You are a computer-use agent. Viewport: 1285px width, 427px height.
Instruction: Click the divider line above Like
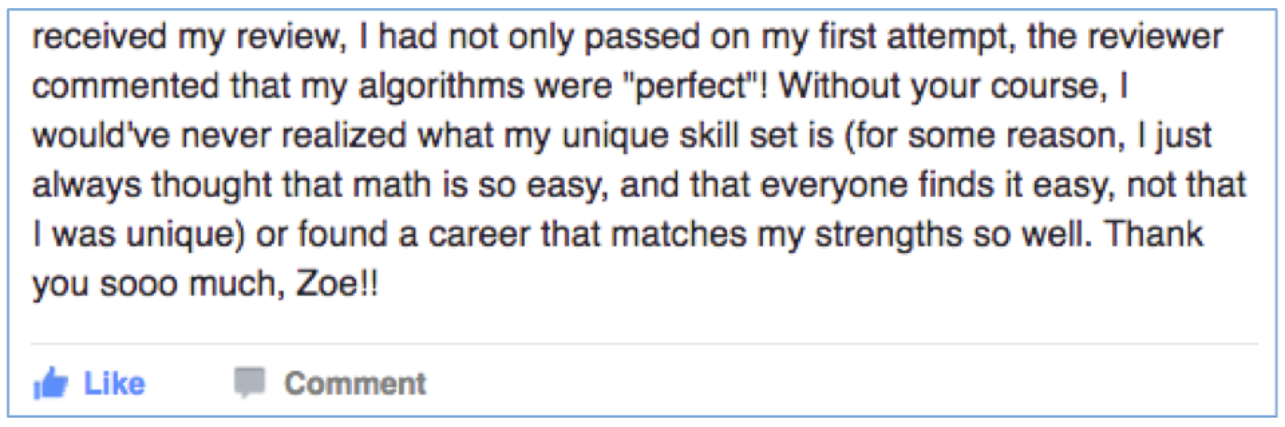pyautogui.click(x=644, y=345)
